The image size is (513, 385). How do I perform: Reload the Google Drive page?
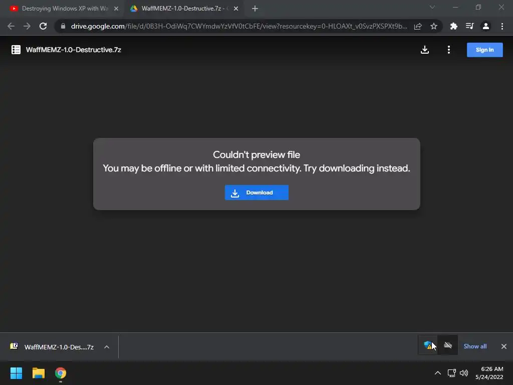click(x=43, y=26)
